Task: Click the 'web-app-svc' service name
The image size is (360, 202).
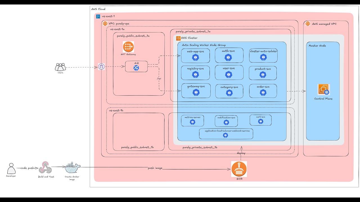Action: tap(195, 51)
